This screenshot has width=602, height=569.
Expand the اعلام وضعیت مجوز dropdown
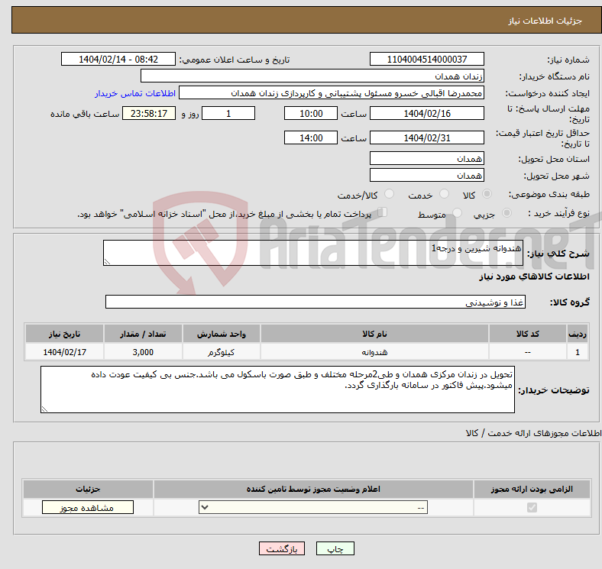(313, 508)
